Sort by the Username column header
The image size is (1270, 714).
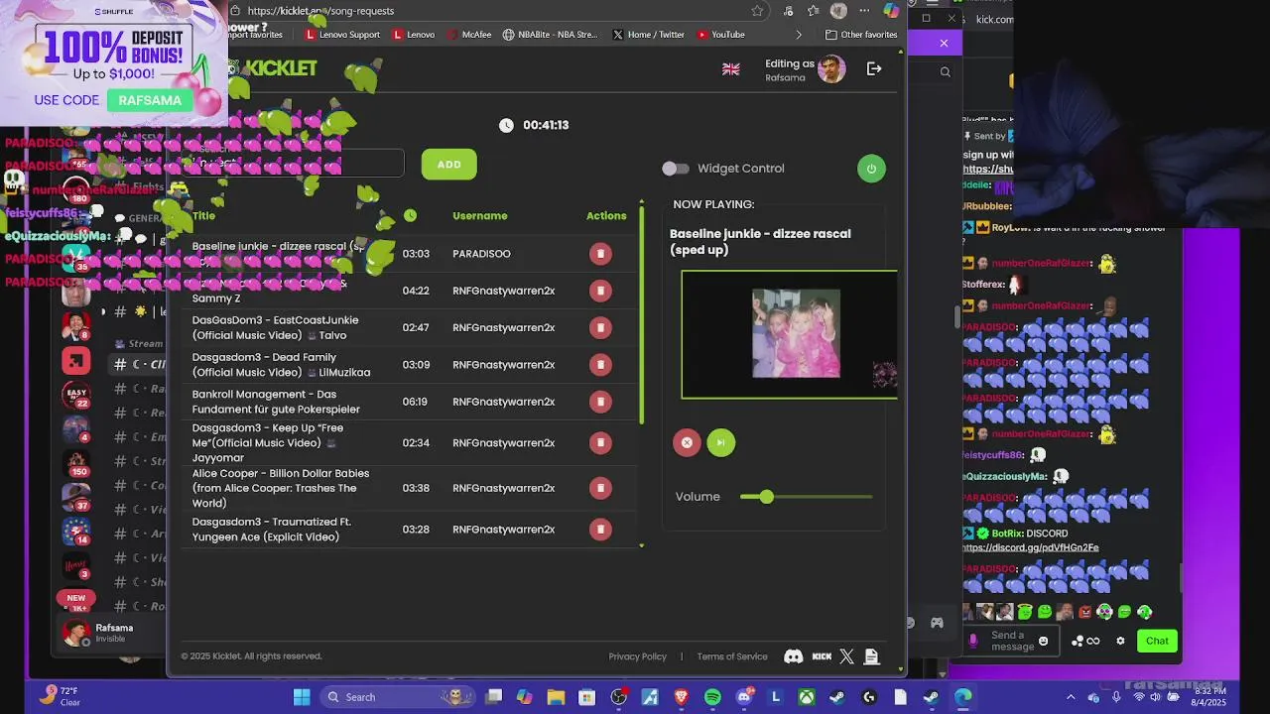click(480, 216)
